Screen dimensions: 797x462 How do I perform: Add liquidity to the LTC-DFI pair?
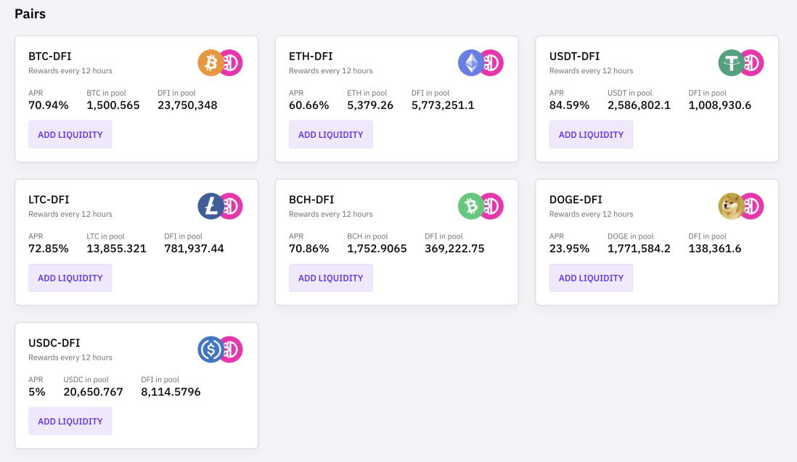click(x=70, y=278)
